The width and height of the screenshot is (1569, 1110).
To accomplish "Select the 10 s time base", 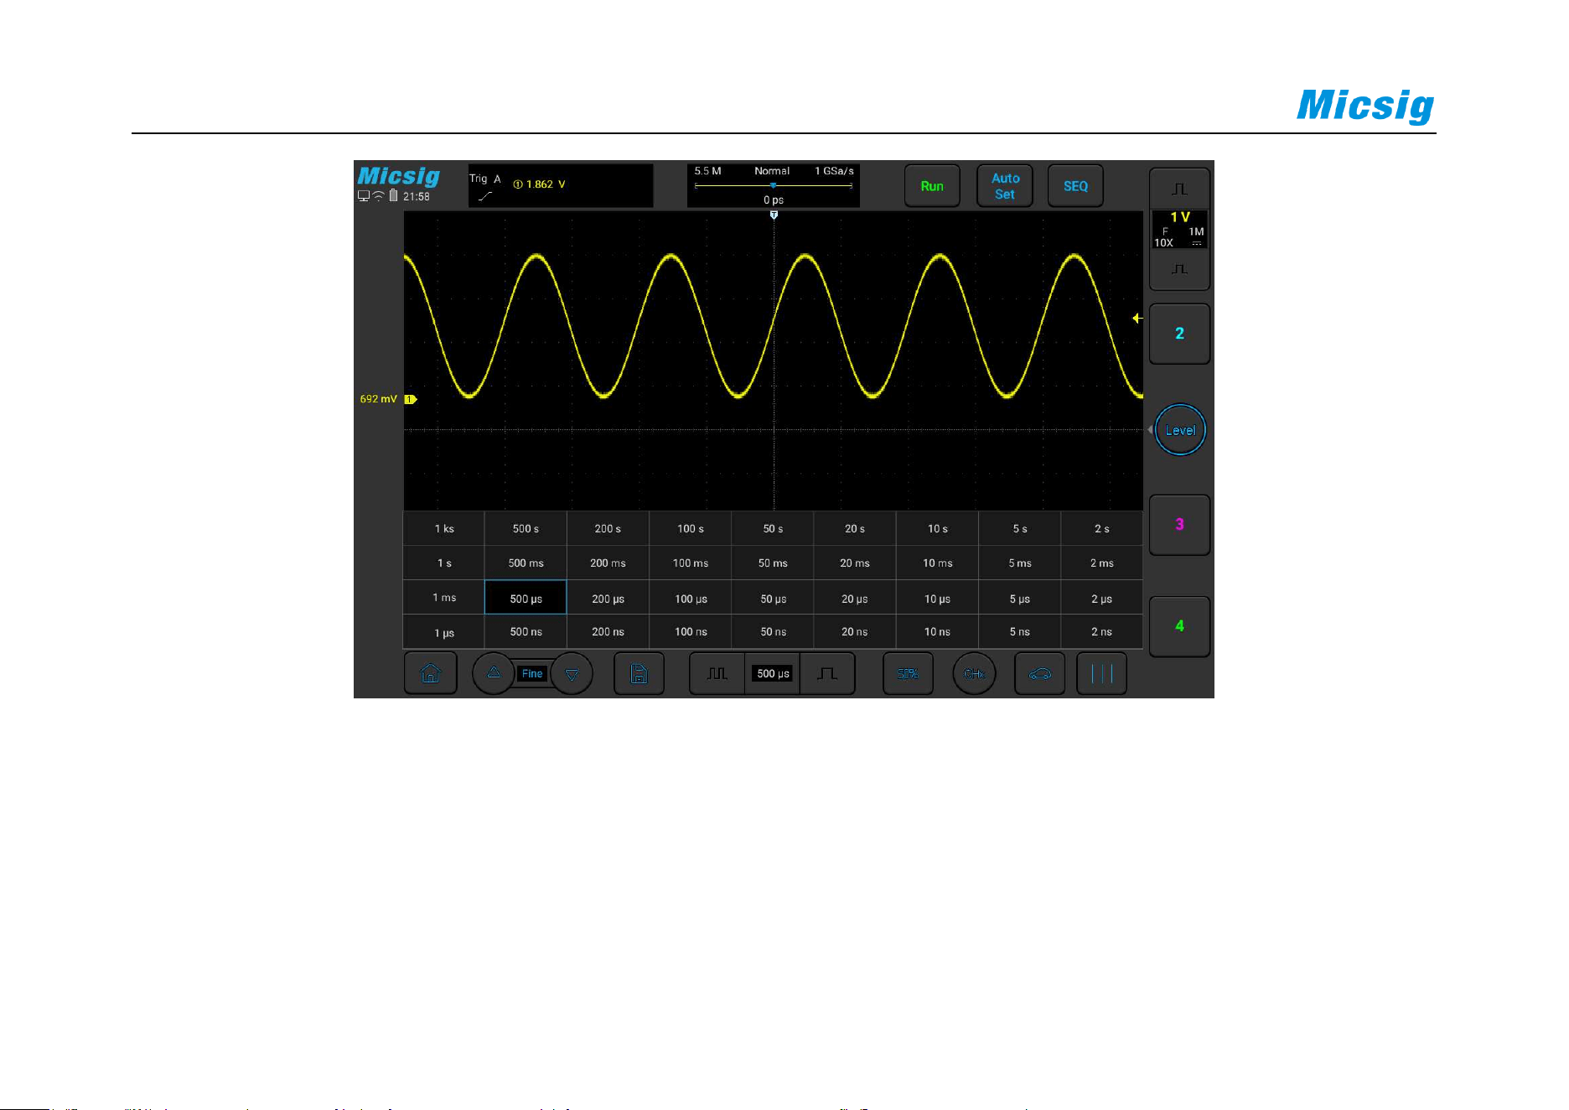I will coord(937,529).
